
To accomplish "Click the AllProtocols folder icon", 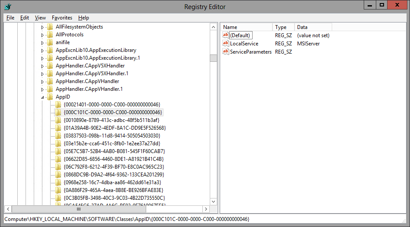I will click(50, 35).
